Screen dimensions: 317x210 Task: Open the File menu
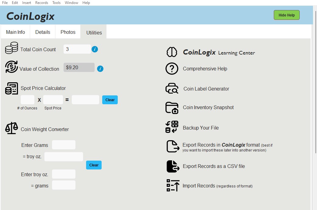click(x=5, y=3)
